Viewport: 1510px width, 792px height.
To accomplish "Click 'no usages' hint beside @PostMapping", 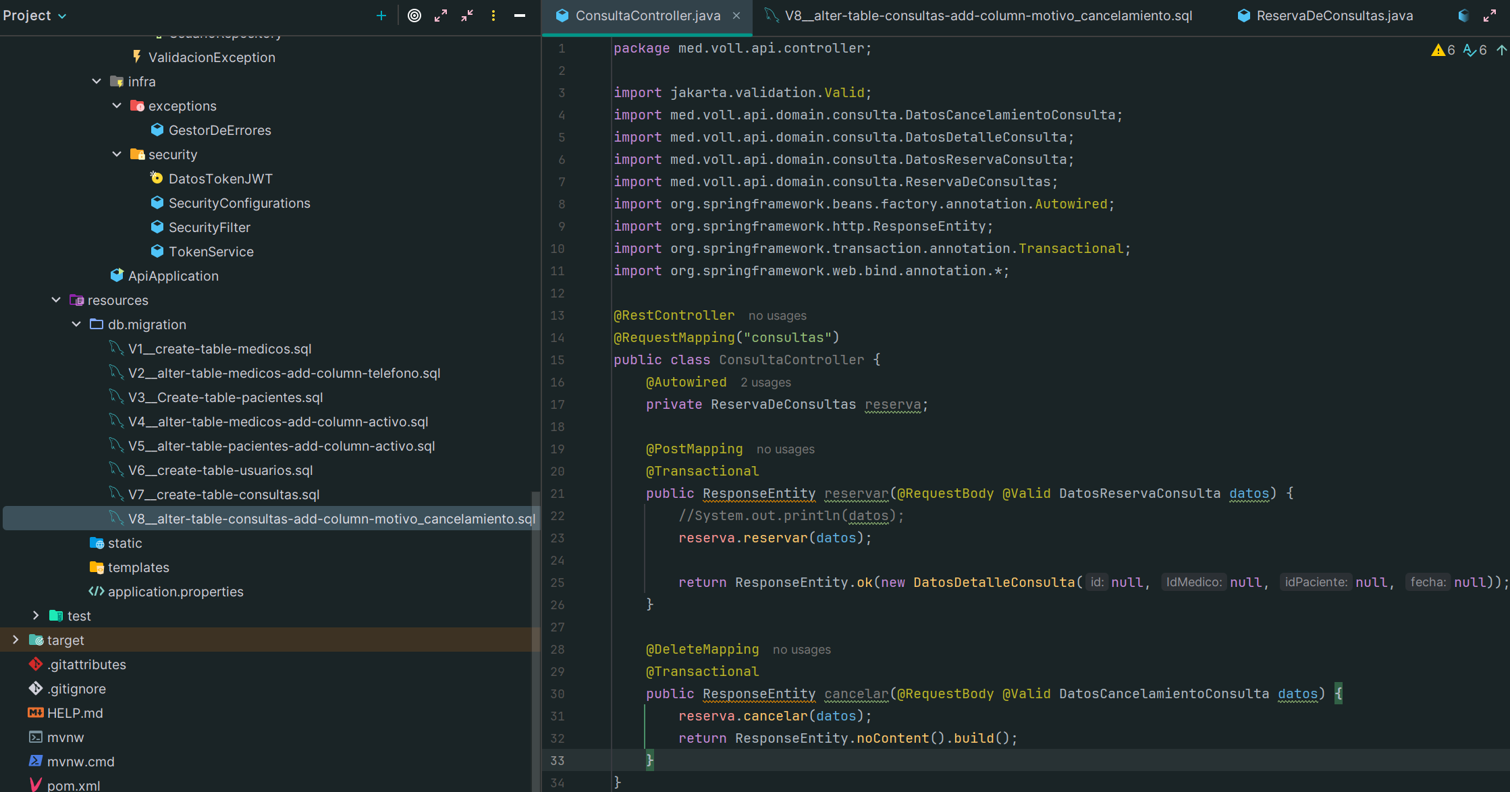I will [786, 449].
